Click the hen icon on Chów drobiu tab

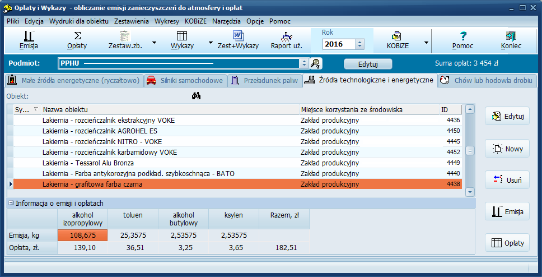point(445,81)
